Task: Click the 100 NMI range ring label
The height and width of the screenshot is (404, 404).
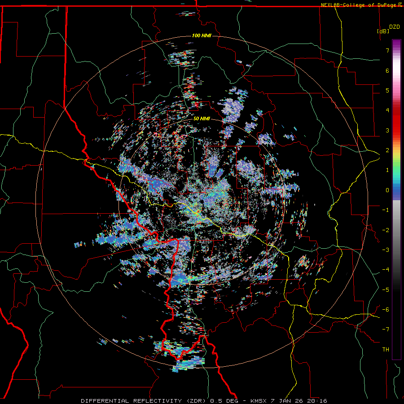Action: tap(202, 35)
